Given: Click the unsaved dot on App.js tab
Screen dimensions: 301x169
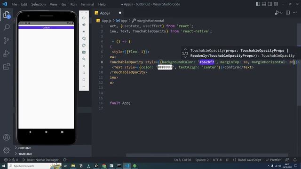Looking at the screenshot, I should pyautogui.click(x=120, y=13).
